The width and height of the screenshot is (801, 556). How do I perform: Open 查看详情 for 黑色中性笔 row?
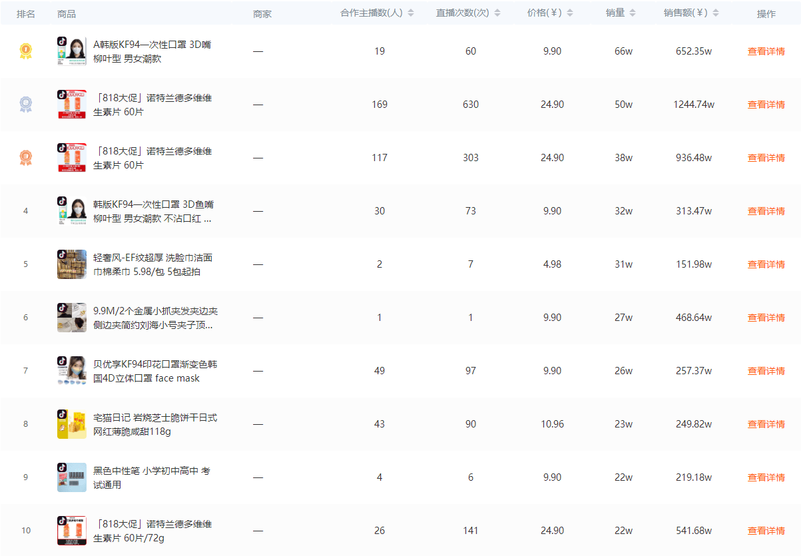click(766, 477)
